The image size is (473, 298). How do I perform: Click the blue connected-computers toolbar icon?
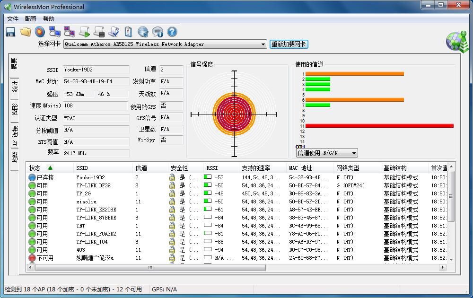point(54,32)
